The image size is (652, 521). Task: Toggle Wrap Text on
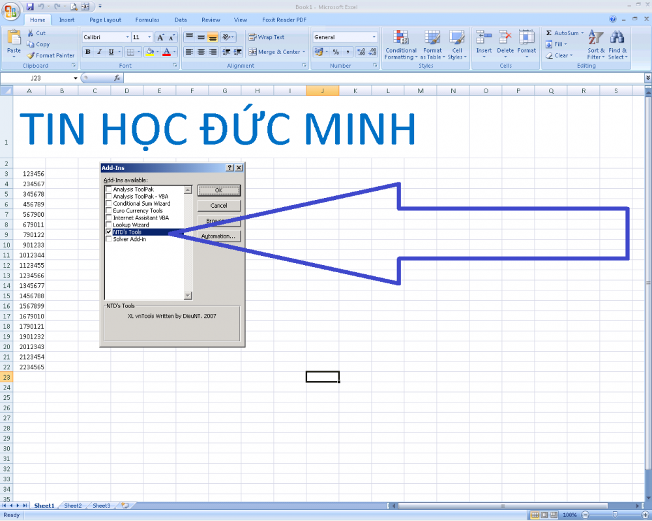pos(267,37)
